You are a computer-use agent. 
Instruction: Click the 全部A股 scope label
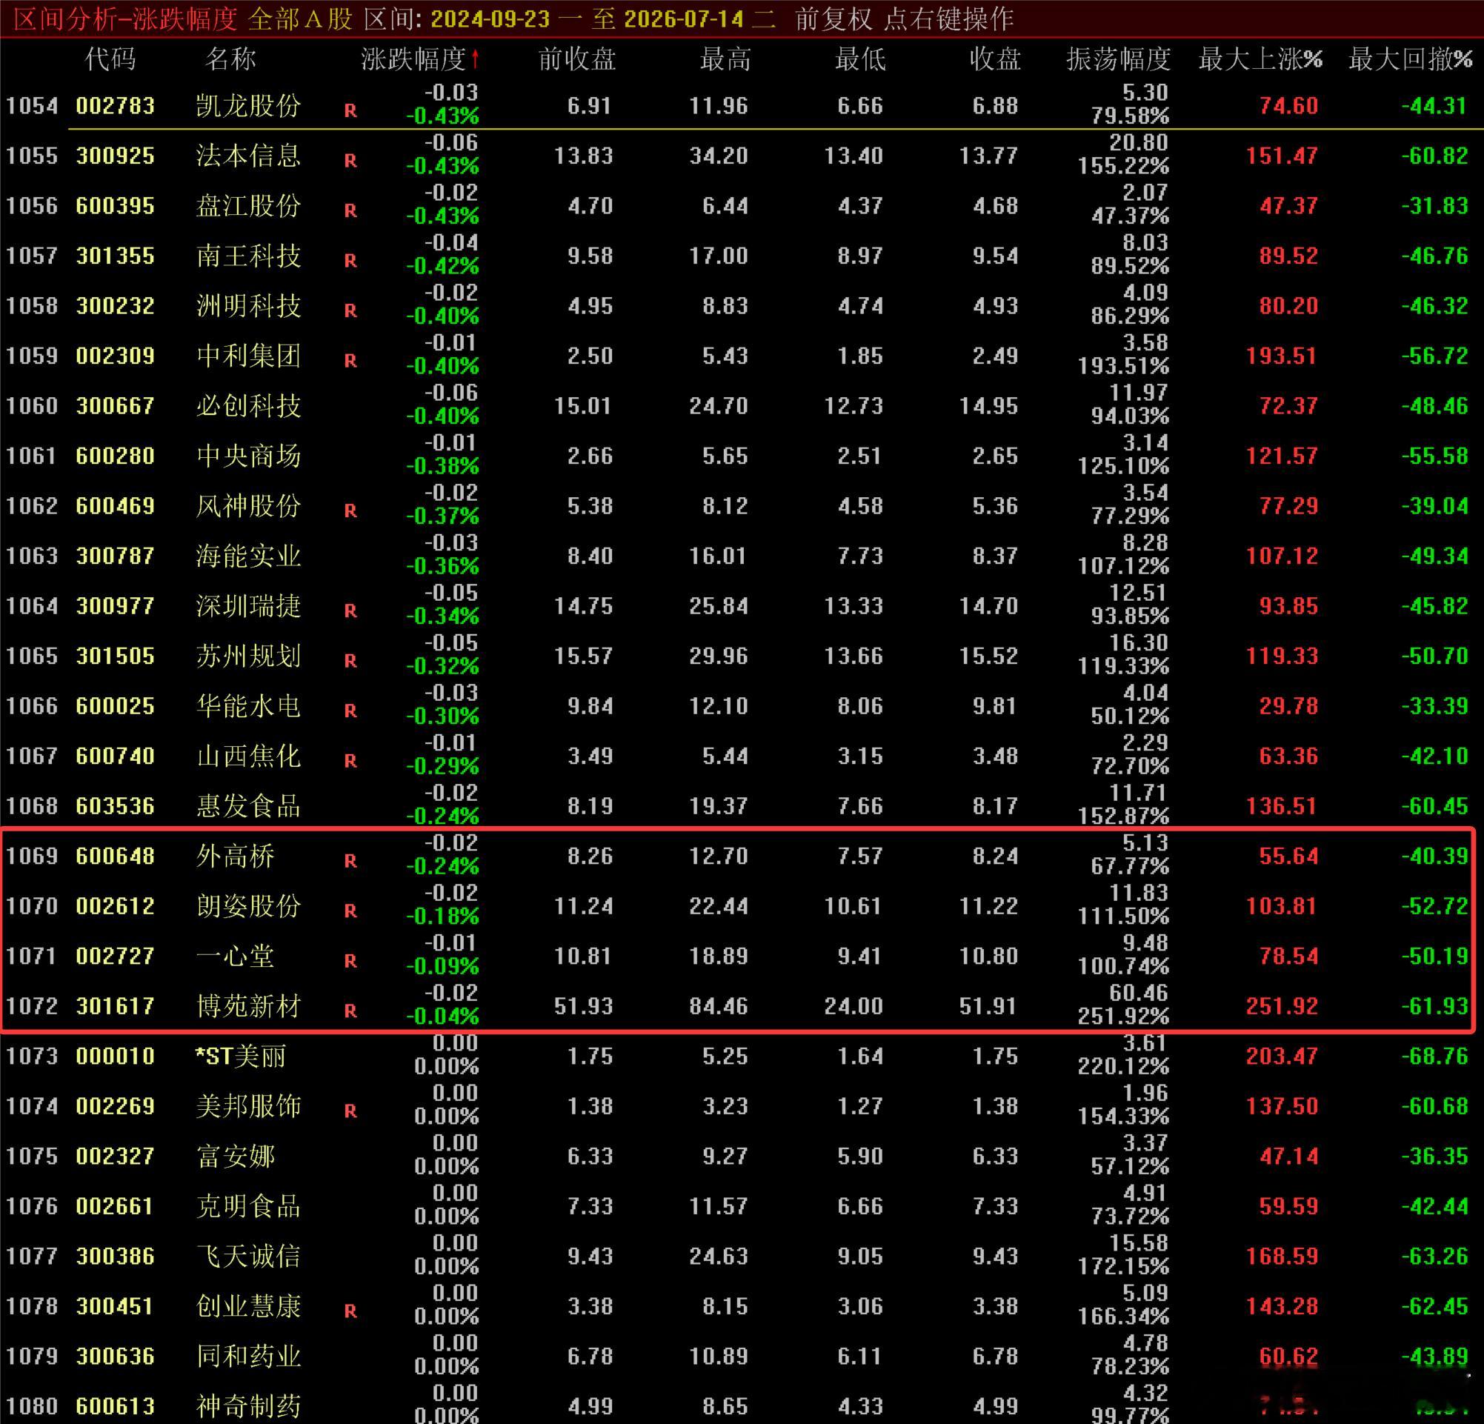pos(301,19)
